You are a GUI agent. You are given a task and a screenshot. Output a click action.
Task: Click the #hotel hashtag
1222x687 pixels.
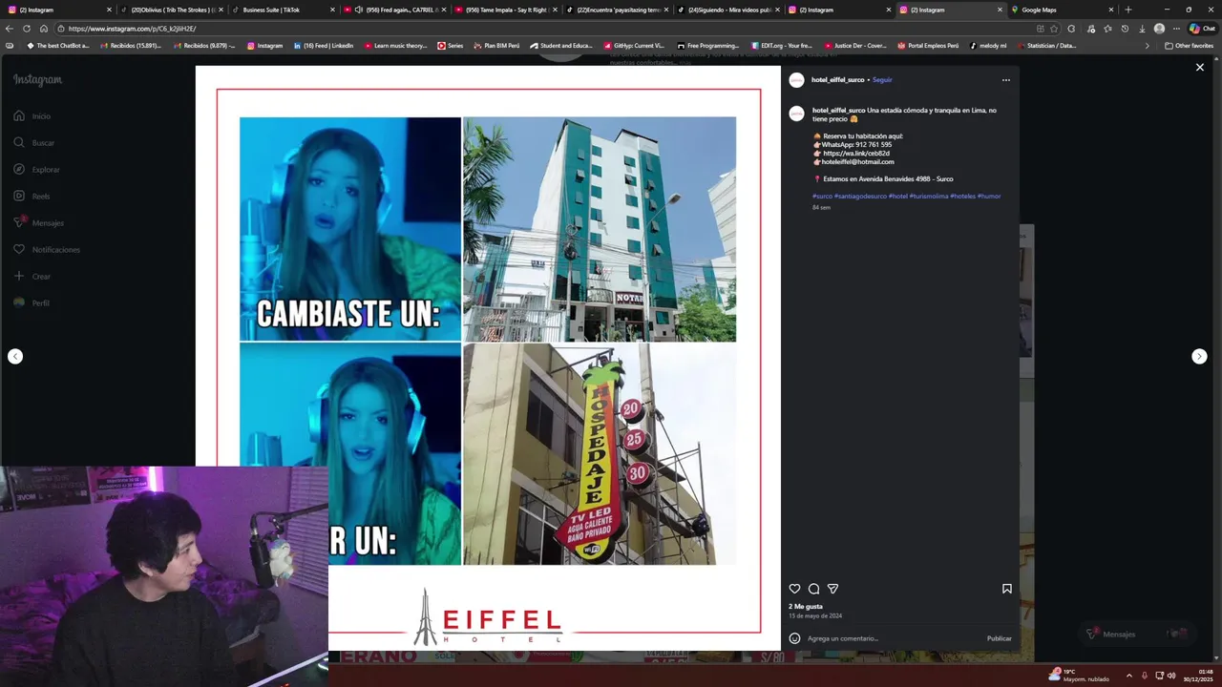(898, 196)
